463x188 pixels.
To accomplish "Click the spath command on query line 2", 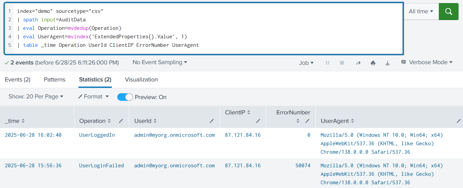I will pos(31,20).
